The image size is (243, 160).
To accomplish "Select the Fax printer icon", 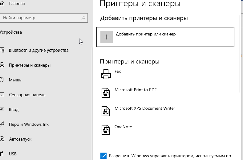I will click(106, 74).
